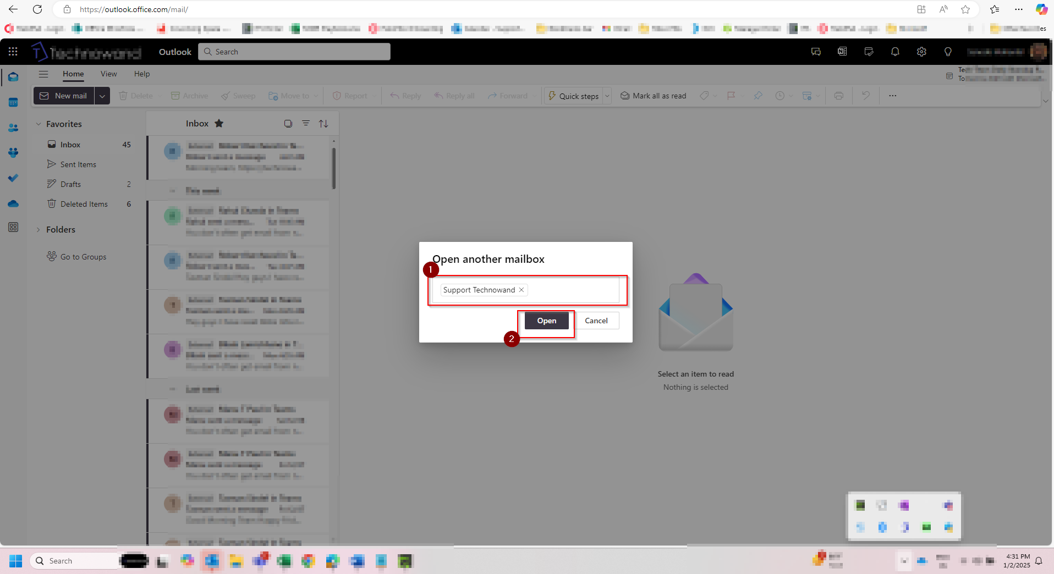The image size is (1054, 574).
Task: Click the Categorize tag icon in the ribbon
Action: pos(704,96)
